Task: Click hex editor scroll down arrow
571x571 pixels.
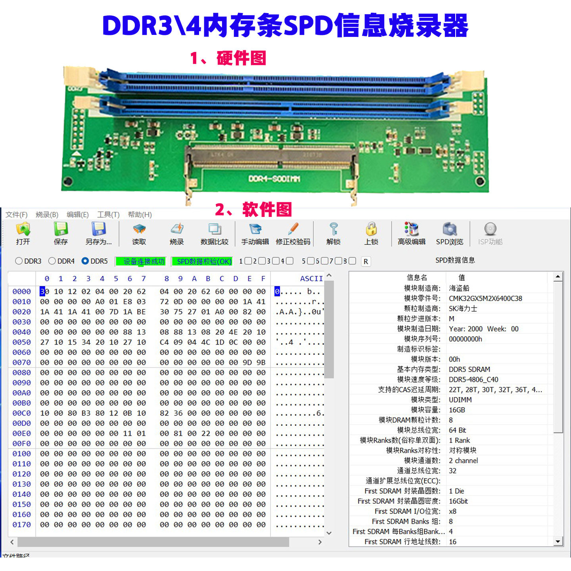Action: pyautogui.click(x=329, y=533)
